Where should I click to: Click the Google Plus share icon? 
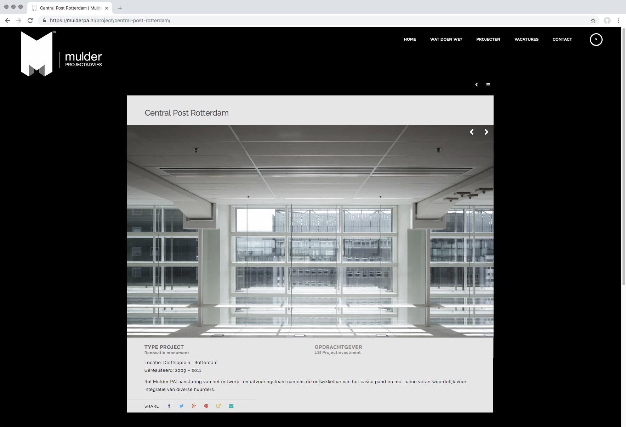pyautogui.click(x=194, y=406)
